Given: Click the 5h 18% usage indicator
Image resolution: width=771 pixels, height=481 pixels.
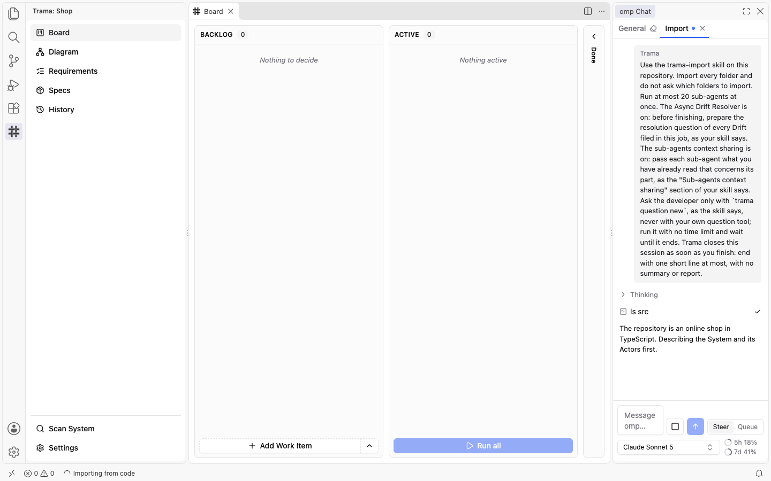Looking at the screenshot, I should (740, 443).
